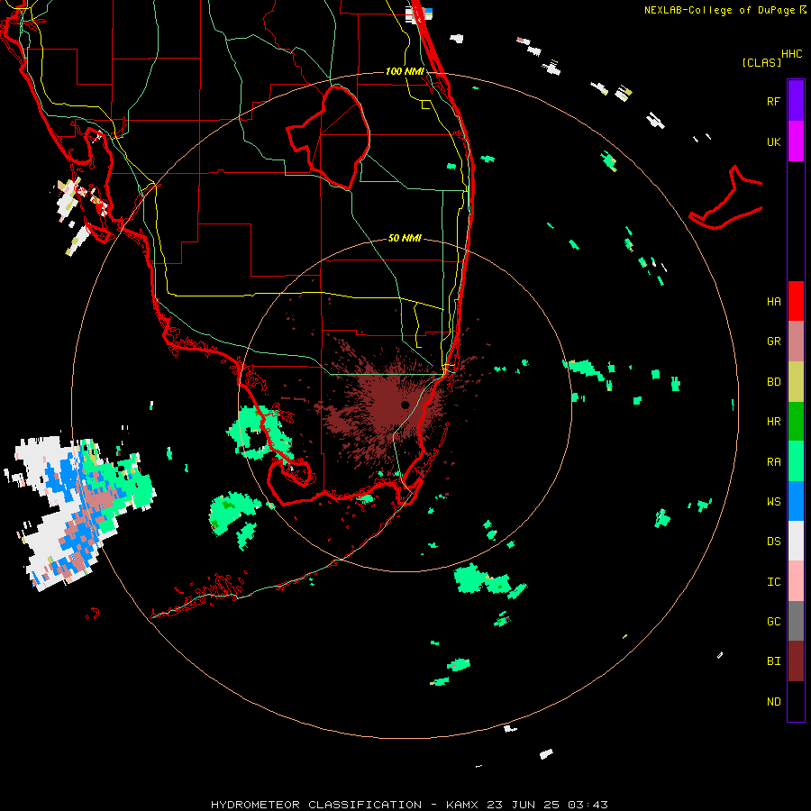Image resolution: width=811 pixels, height=811 pixels.
Task: Click the RF purple legend swatch
Action: 796,101
